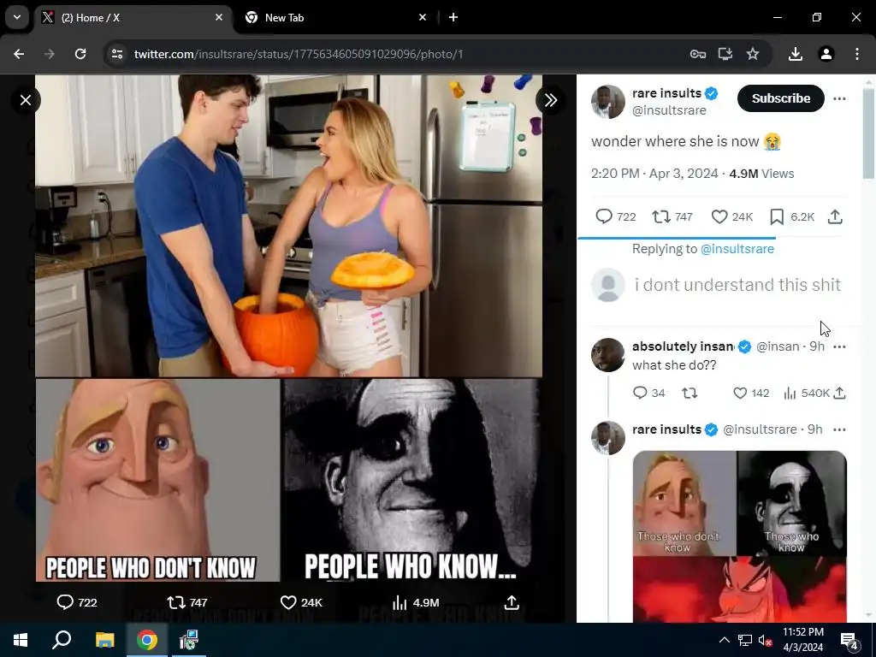Install app icon in address bar

coord(725,54)
